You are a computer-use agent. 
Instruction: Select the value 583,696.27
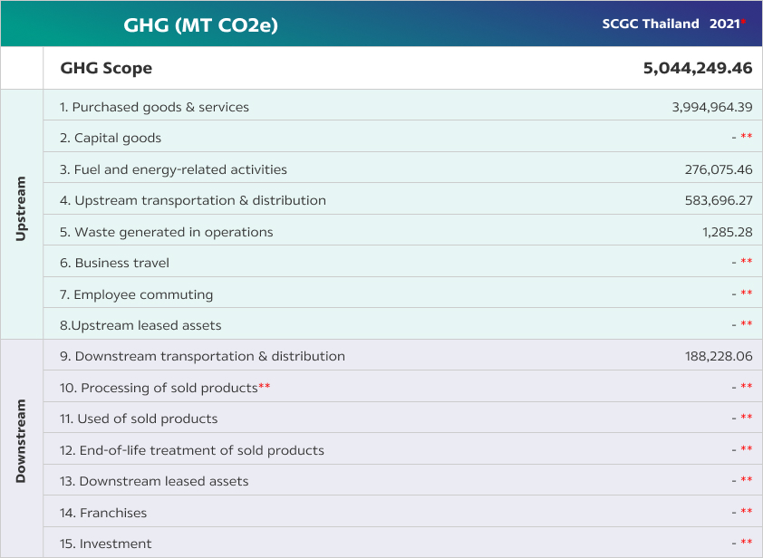(719, 200)
